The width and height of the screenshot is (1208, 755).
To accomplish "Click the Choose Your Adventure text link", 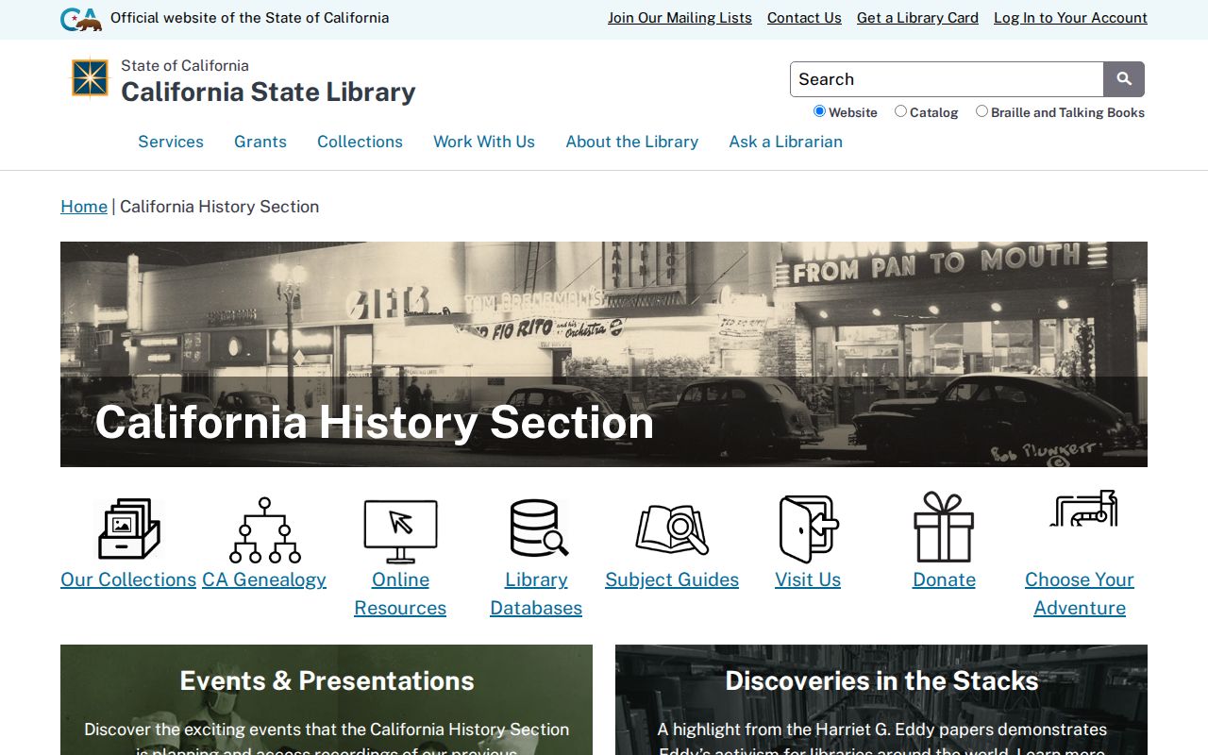I will pyautogui.click(x=1080, y=594).
